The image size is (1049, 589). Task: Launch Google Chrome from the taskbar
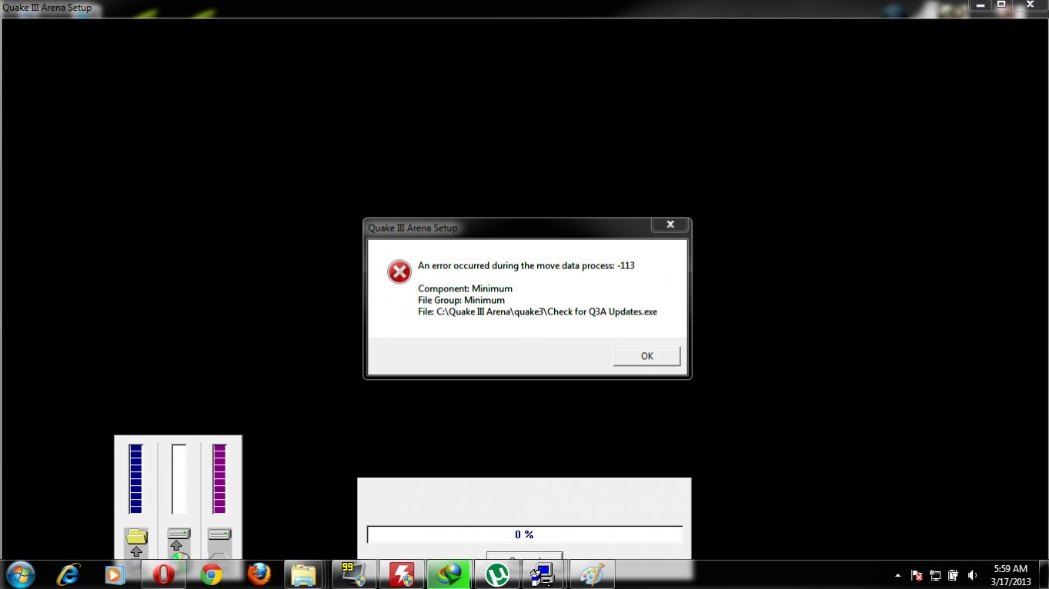[211, 574]
